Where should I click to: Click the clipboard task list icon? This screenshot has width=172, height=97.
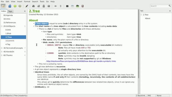83,6
